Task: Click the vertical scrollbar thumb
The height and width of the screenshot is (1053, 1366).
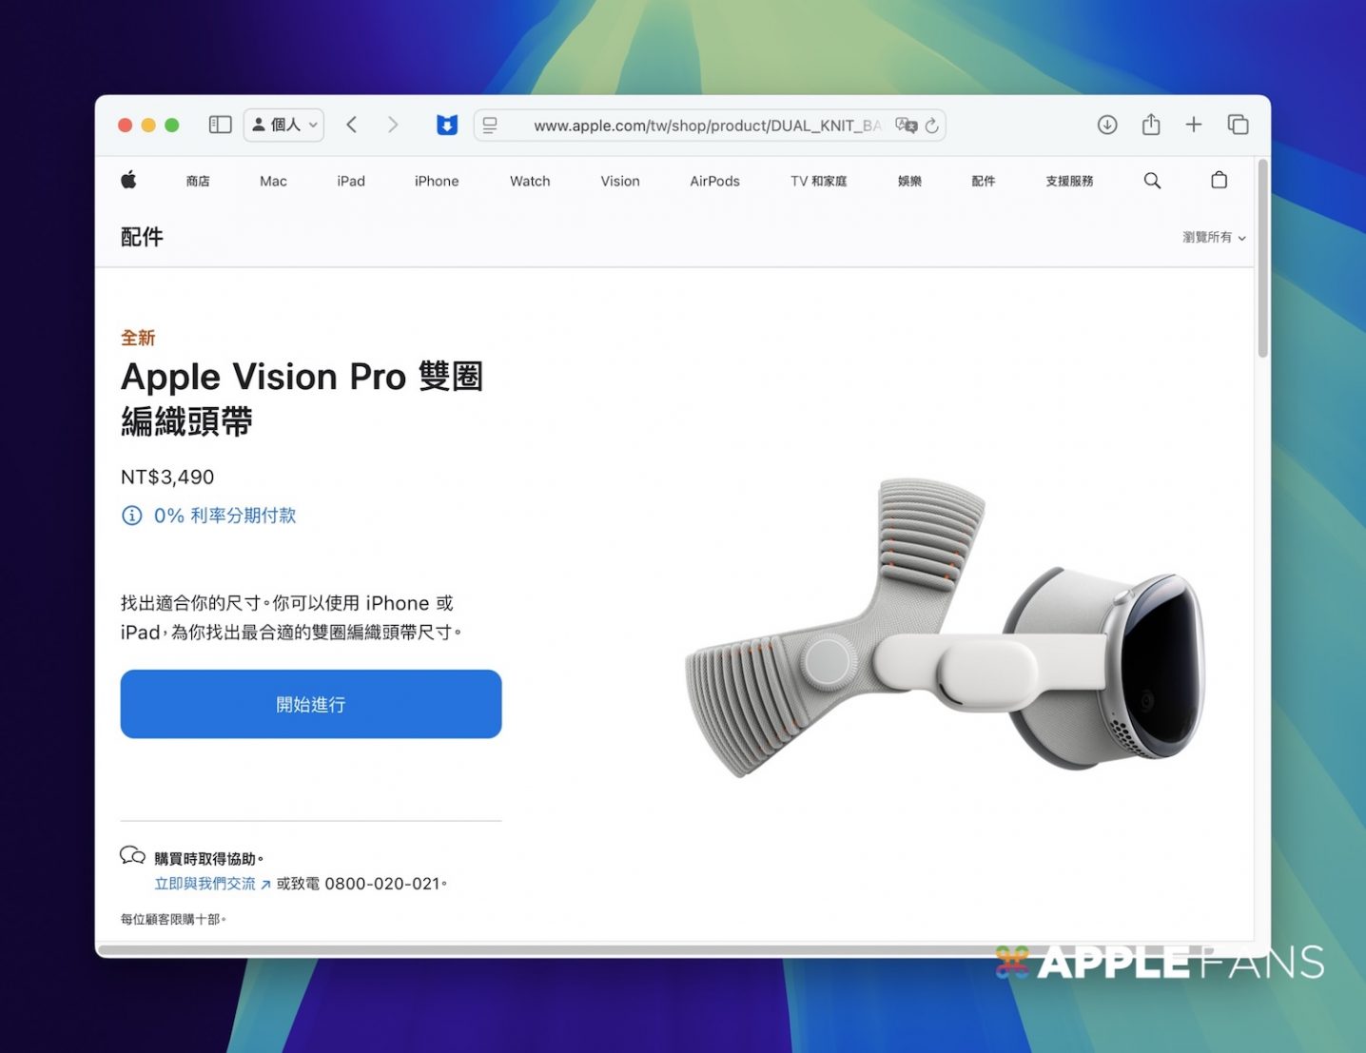Action: click(1262, 259)
